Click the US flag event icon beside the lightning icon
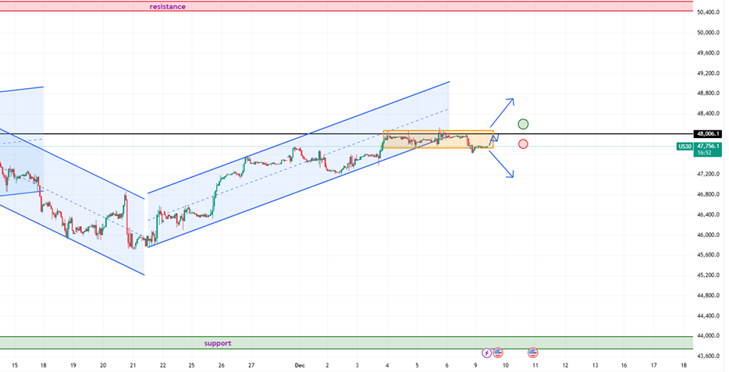Screen dimensions: 729x372 tap(498, 353)
